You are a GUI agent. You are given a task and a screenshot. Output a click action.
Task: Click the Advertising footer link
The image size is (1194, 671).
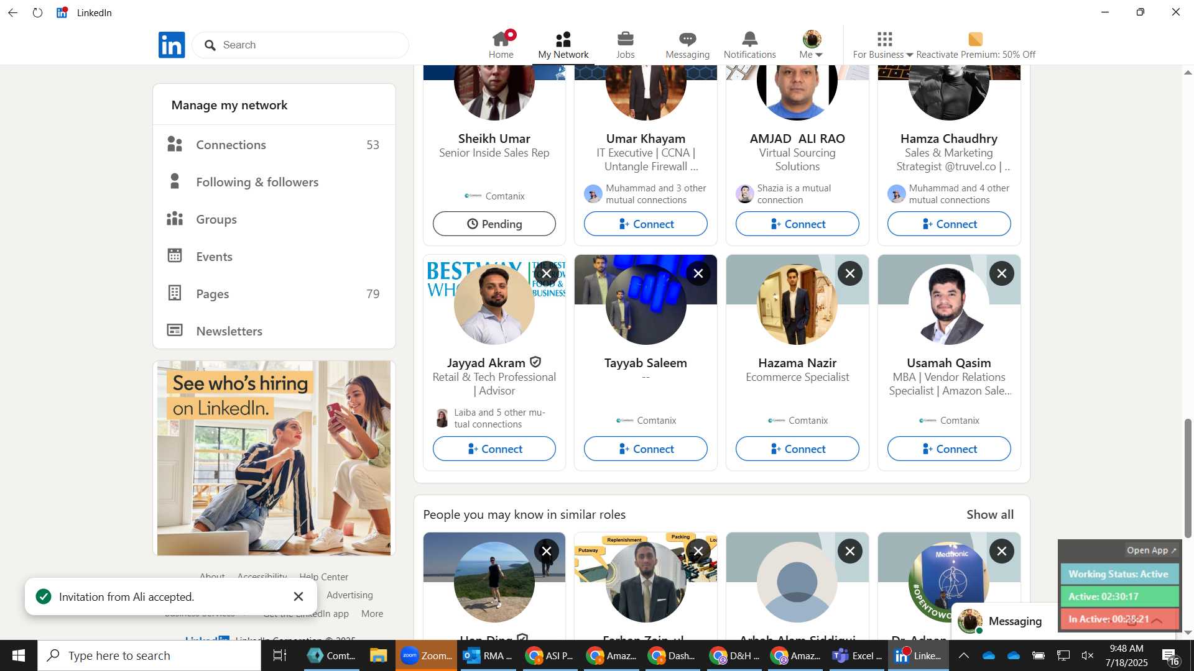click(x=350, y=595)
